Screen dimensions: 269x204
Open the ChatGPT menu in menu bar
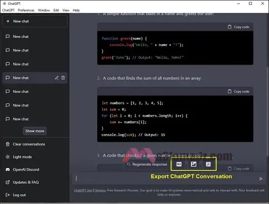point(8,10)
